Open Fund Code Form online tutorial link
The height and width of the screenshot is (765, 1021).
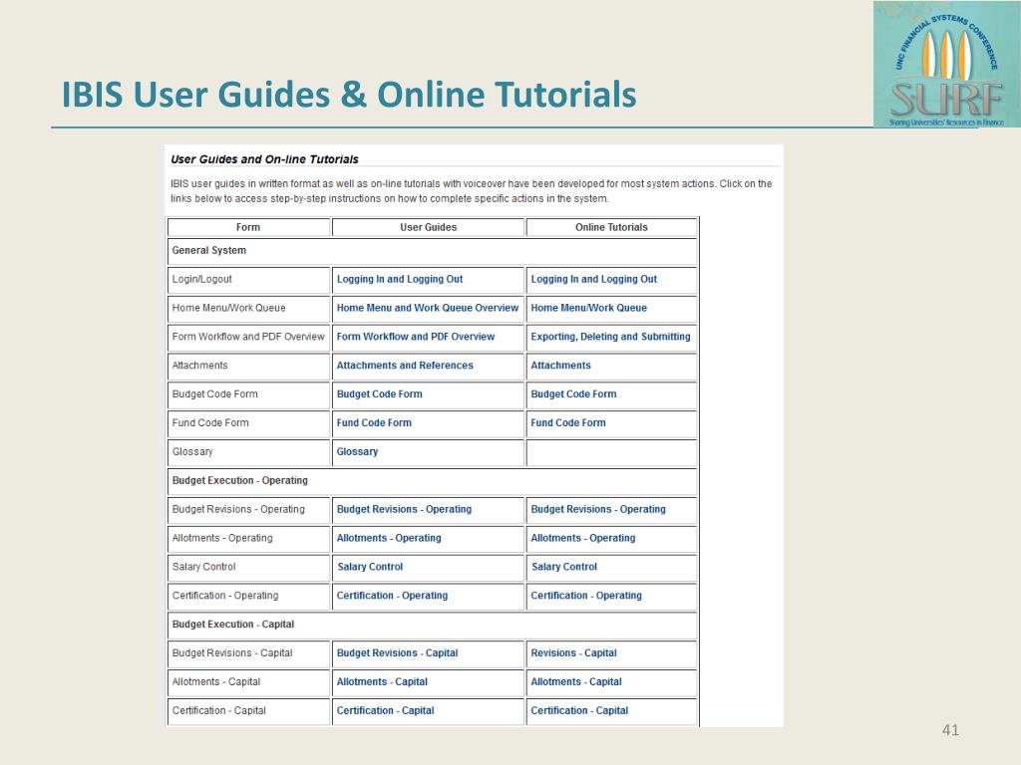tap(567, 423)
